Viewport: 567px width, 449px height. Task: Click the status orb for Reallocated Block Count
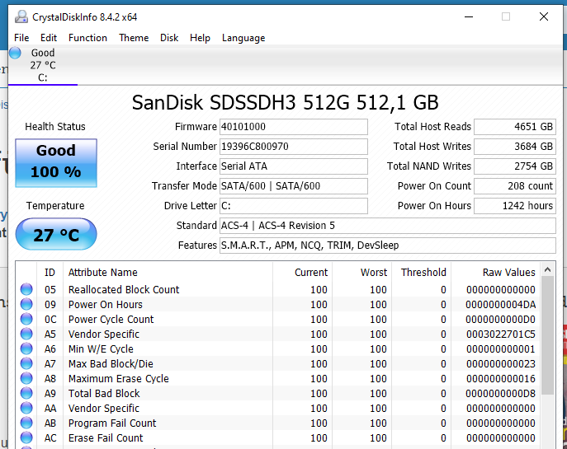pos(26,289)
